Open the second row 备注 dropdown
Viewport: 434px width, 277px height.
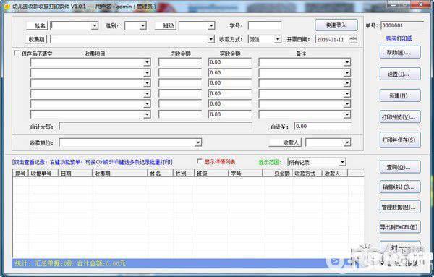point(347,73)
